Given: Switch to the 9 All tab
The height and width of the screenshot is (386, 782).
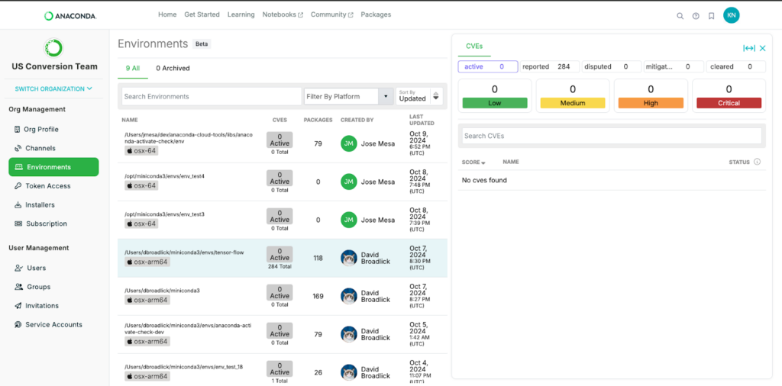Looking at the screenshot, I should tap(133, 68).
